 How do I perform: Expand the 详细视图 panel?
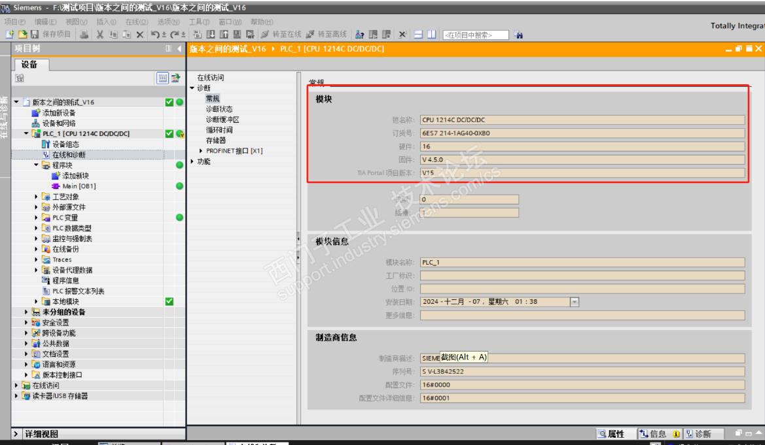(x=16, y=434)
